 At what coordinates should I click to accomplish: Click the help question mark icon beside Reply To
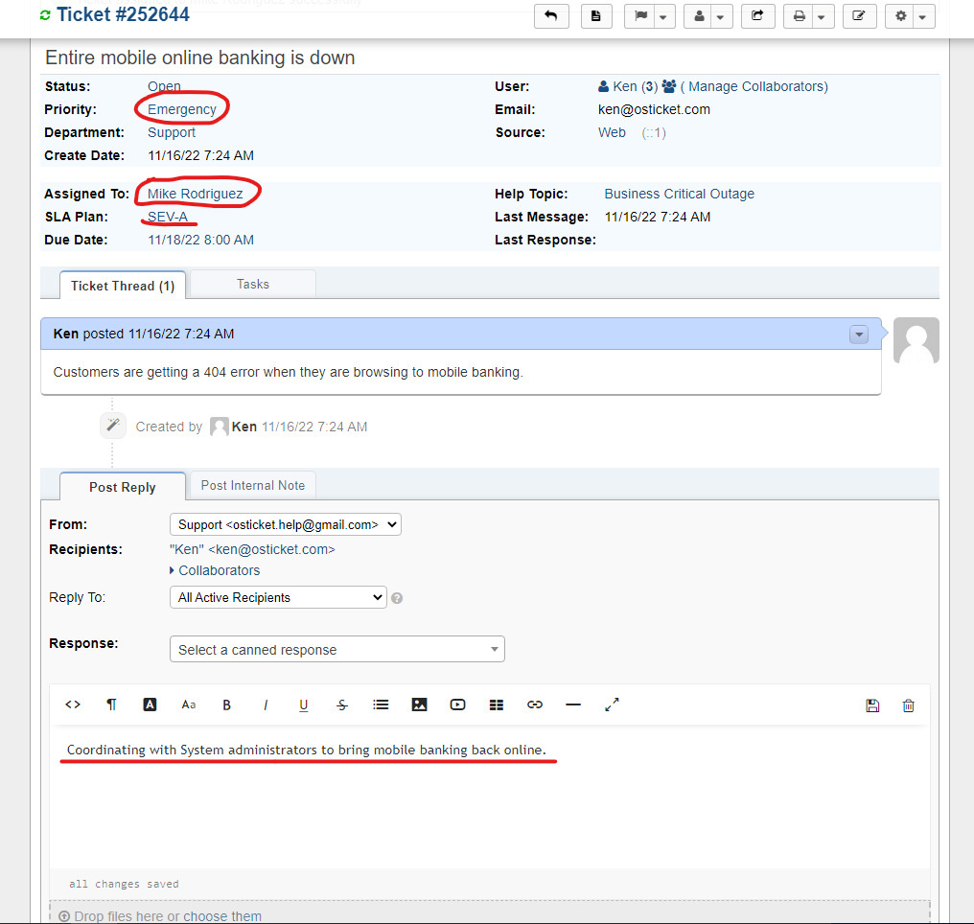click(397, 598)
